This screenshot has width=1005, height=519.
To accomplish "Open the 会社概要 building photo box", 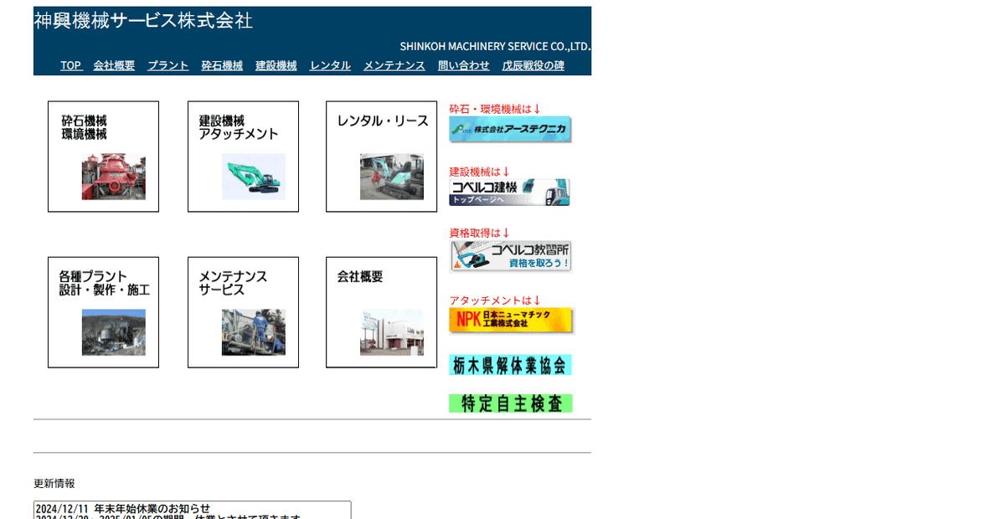I will 381,311.
